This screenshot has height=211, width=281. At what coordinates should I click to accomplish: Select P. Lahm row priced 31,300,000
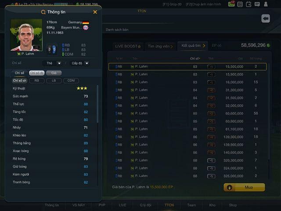coord(187,90)
